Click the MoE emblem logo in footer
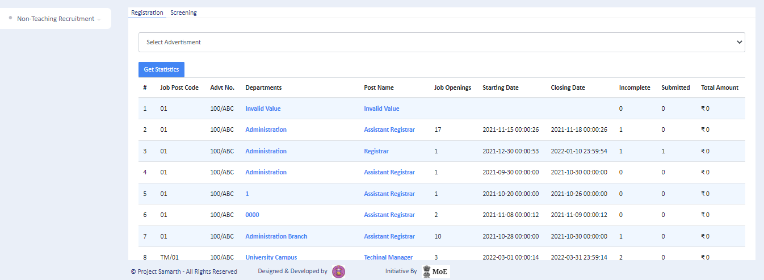The image size is (764, 280). [435, 271]
